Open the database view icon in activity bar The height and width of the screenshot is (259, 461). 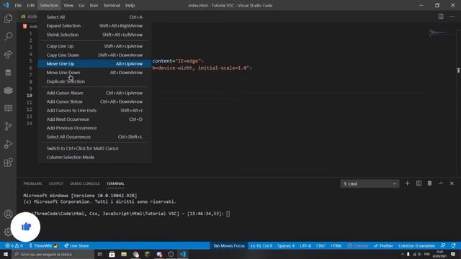8,72
